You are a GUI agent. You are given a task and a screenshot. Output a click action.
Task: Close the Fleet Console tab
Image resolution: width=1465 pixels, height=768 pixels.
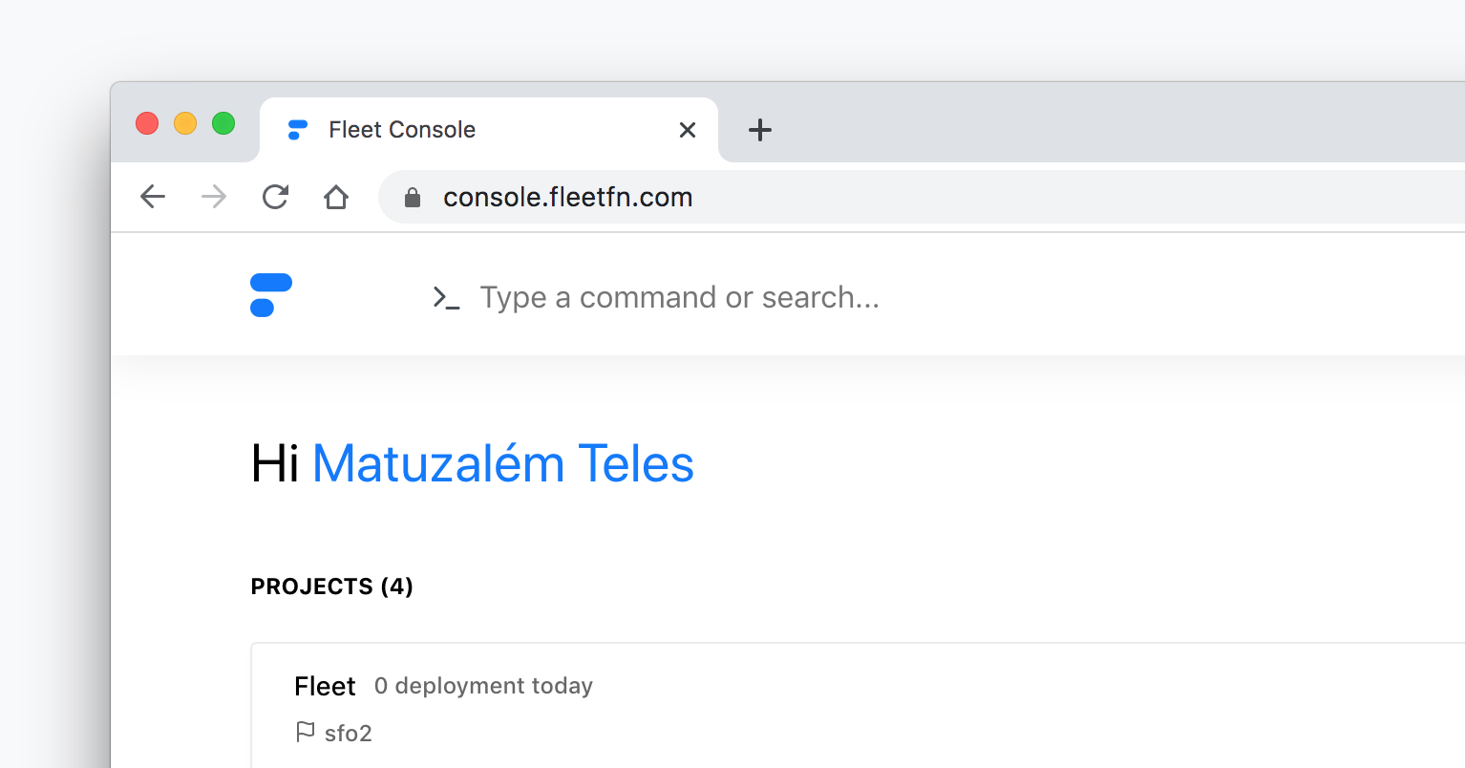pos(688,130)
